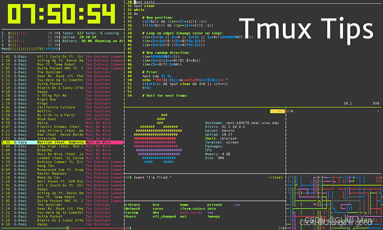Click the 'Terminal: screen' line

222,142
